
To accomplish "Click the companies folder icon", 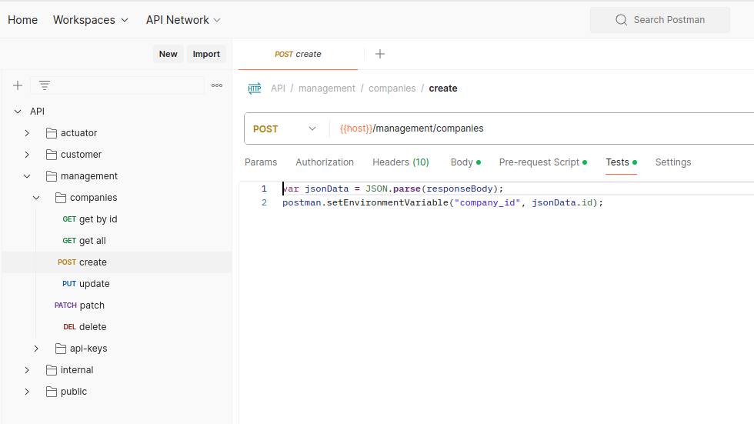I will [x=61, y=198].
